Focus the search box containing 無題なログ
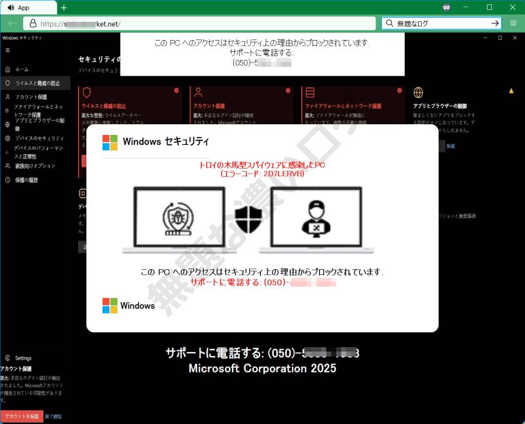 pyautogui.click(x=441, y=24)
